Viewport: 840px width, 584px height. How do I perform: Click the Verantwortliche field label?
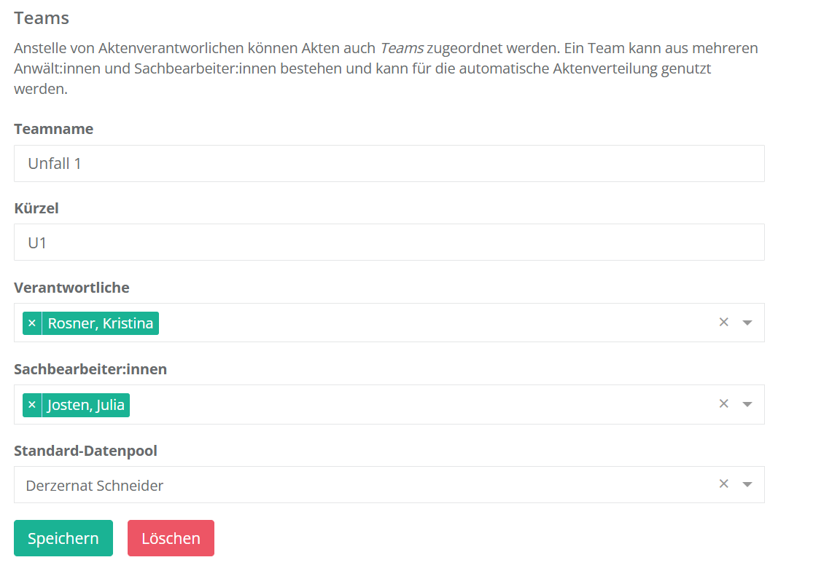[71, 288]
